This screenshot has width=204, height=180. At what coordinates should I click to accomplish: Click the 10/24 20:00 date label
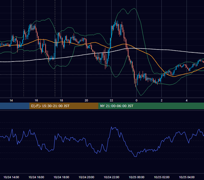[86, 177]
